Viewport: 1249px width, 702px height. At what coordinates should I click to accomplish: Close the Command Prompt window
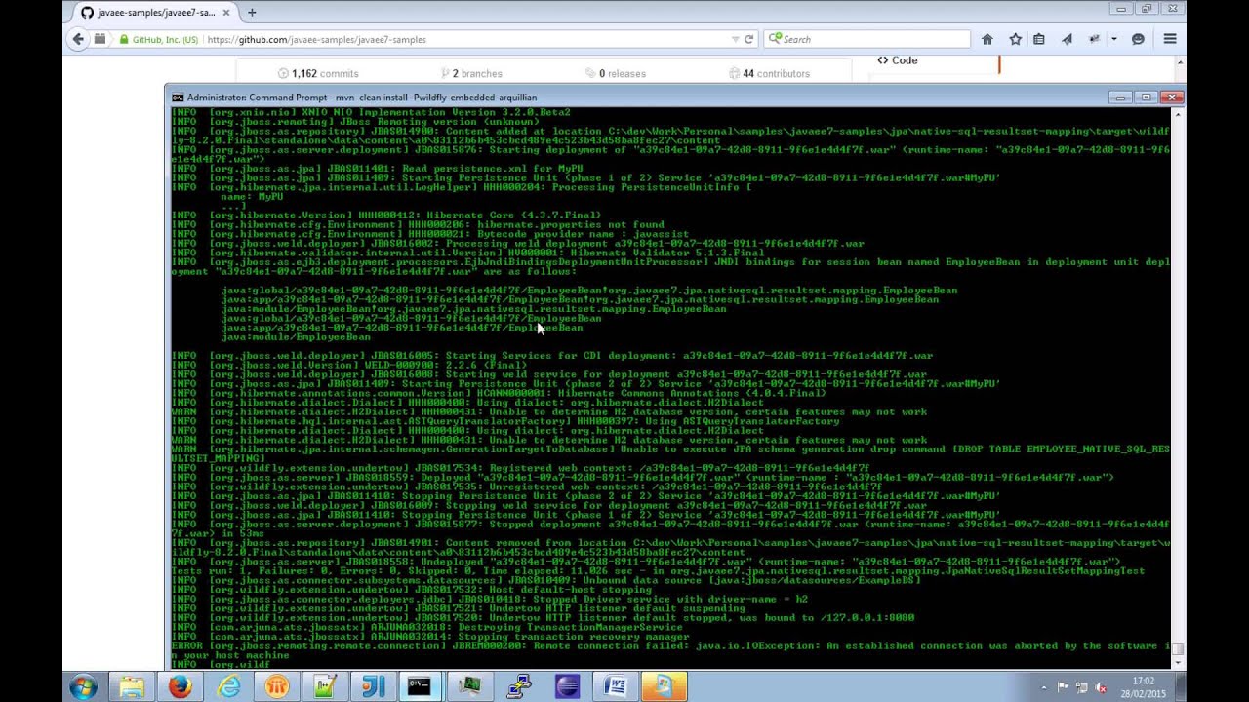1172,97
